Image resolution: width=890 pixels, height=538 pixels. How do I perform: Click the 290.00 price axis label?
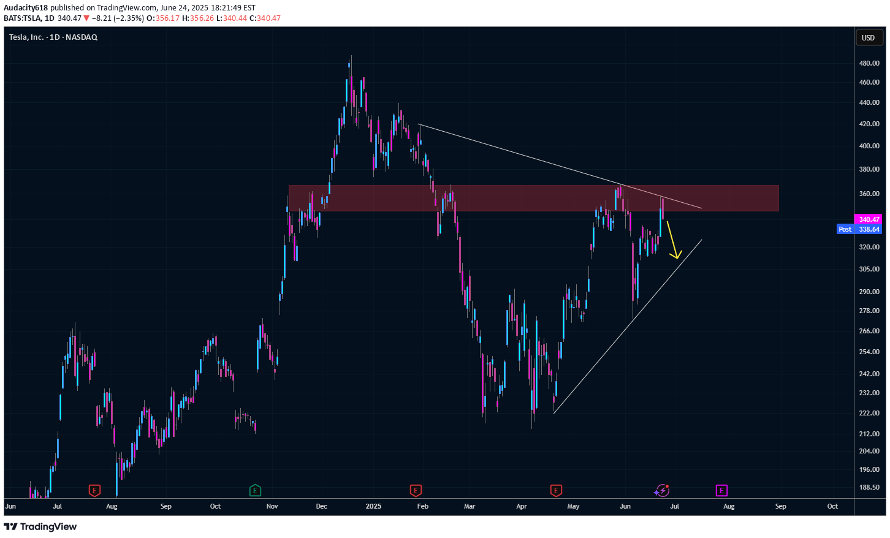(869, 292)
